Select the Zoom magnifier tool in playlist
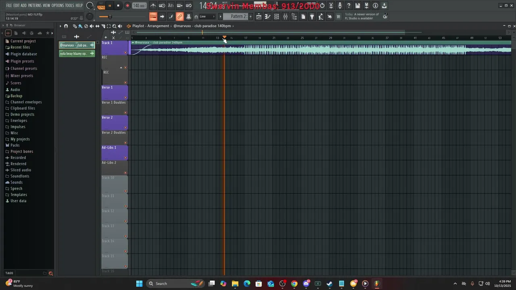 [x=114, y=26]
